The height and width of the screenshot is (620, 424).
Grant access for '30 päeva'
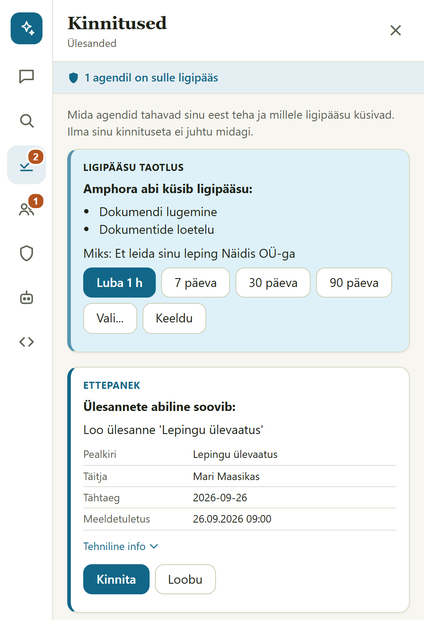tap(273, 283)
